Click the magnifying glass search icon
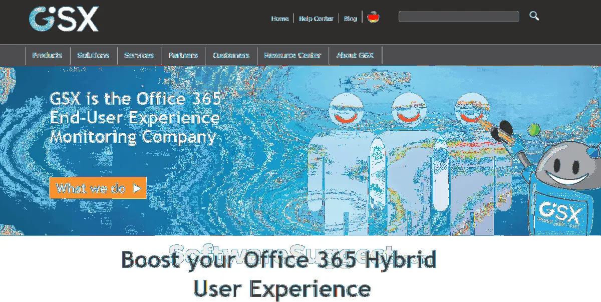 tap(534, 16)
